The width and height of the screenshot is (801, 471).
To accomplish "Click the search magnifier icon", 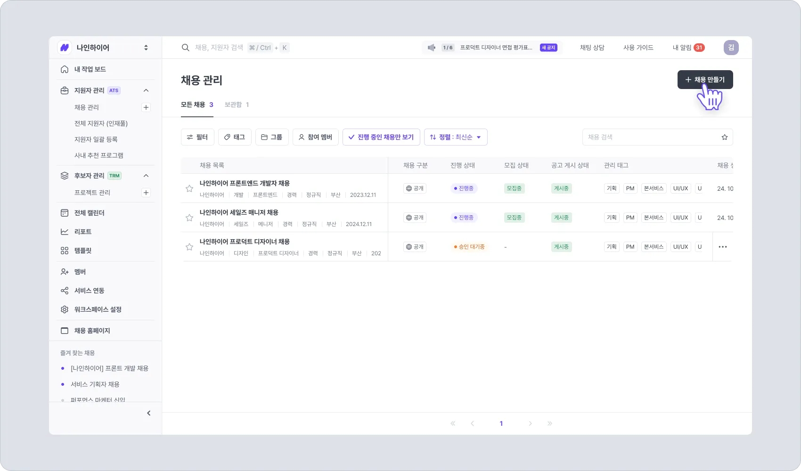I will click(x=186, y=48).
